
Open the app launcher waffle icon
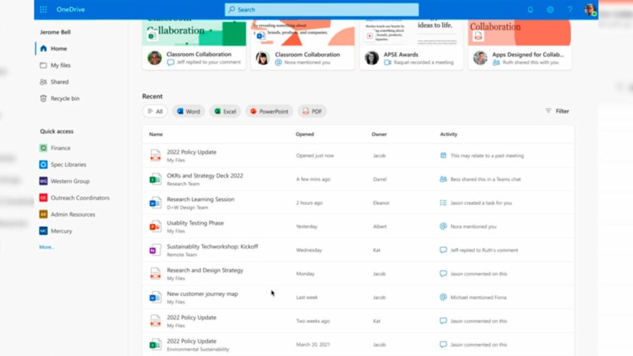[43, 9]
